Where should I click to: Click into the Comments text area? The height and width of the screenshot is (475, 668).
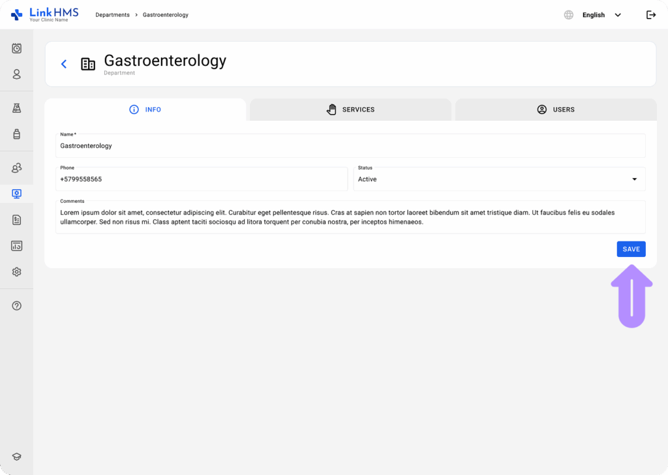350,217
